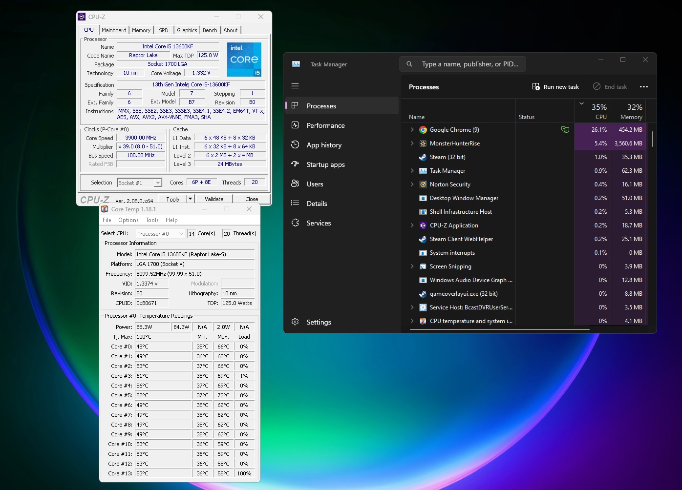Open the Users page in Task Manager
The width and height of the screenshot is (682, 490).
pos(342,184)
